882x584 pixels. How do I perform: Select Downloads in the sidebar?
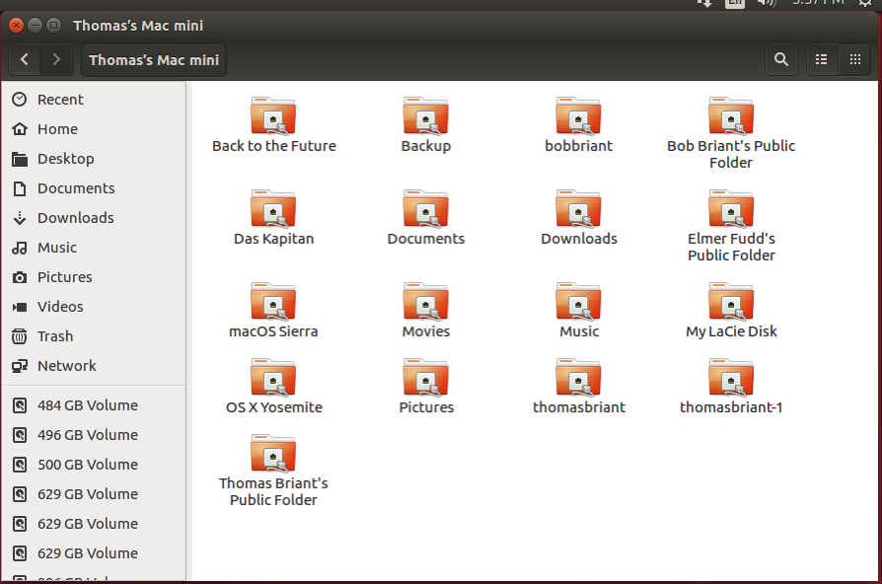point(94,218)
